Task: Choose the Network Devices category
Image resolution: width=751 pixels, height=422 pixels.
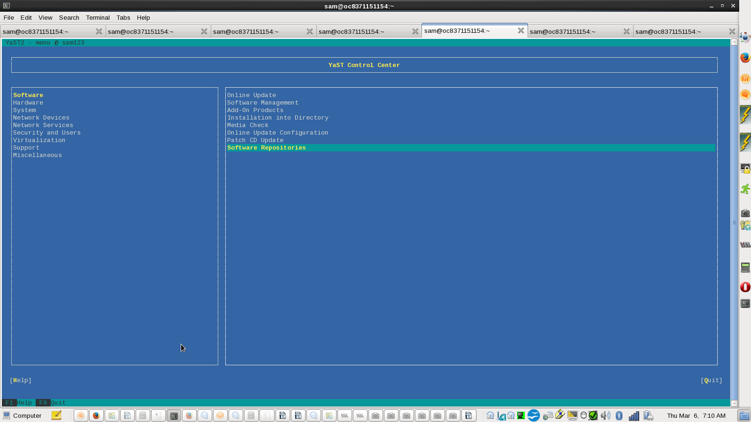Action: tap(41, 118)
